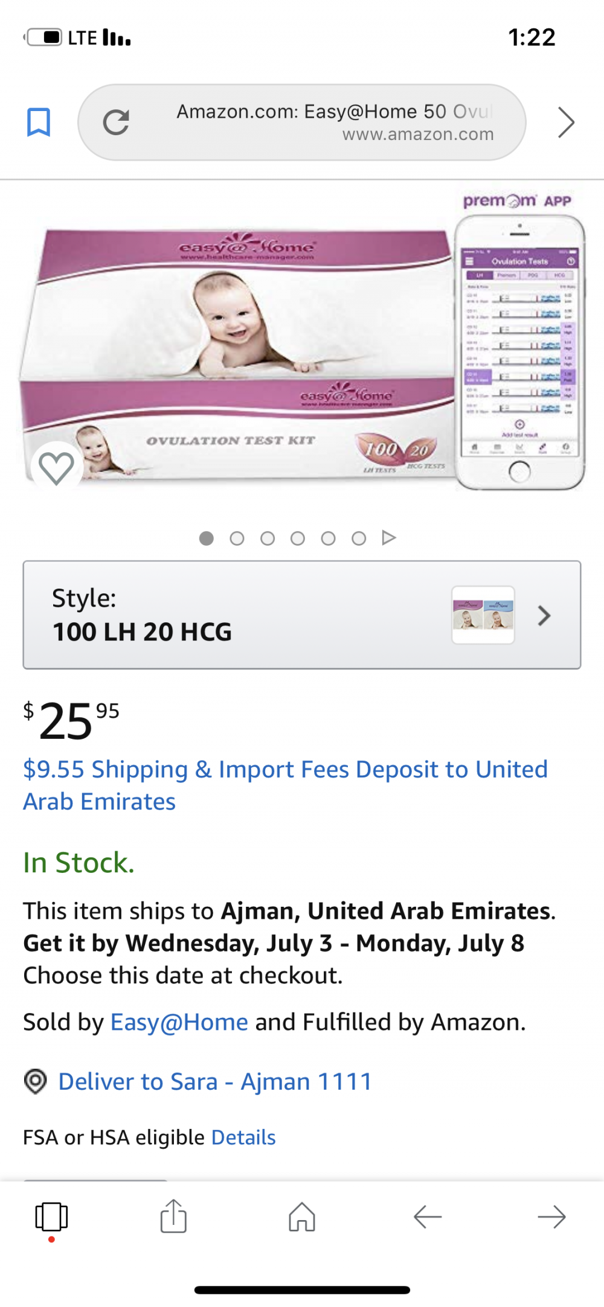Screen dimensions: 604x1307
Task: Tap the address bar URL field
Action: pyautogui.click(x=335, y=123)
